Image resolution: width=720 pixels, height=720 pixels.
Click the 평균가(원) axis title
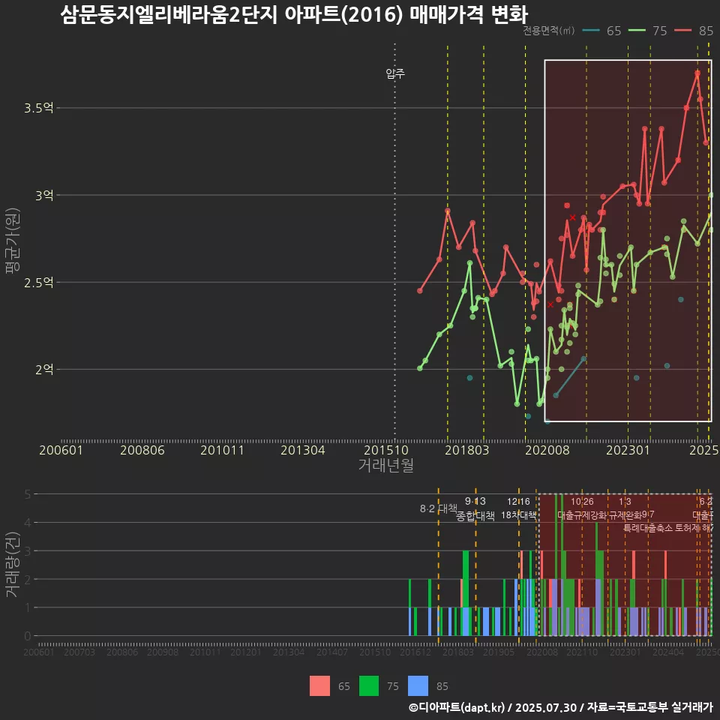(x=12, y=241)
